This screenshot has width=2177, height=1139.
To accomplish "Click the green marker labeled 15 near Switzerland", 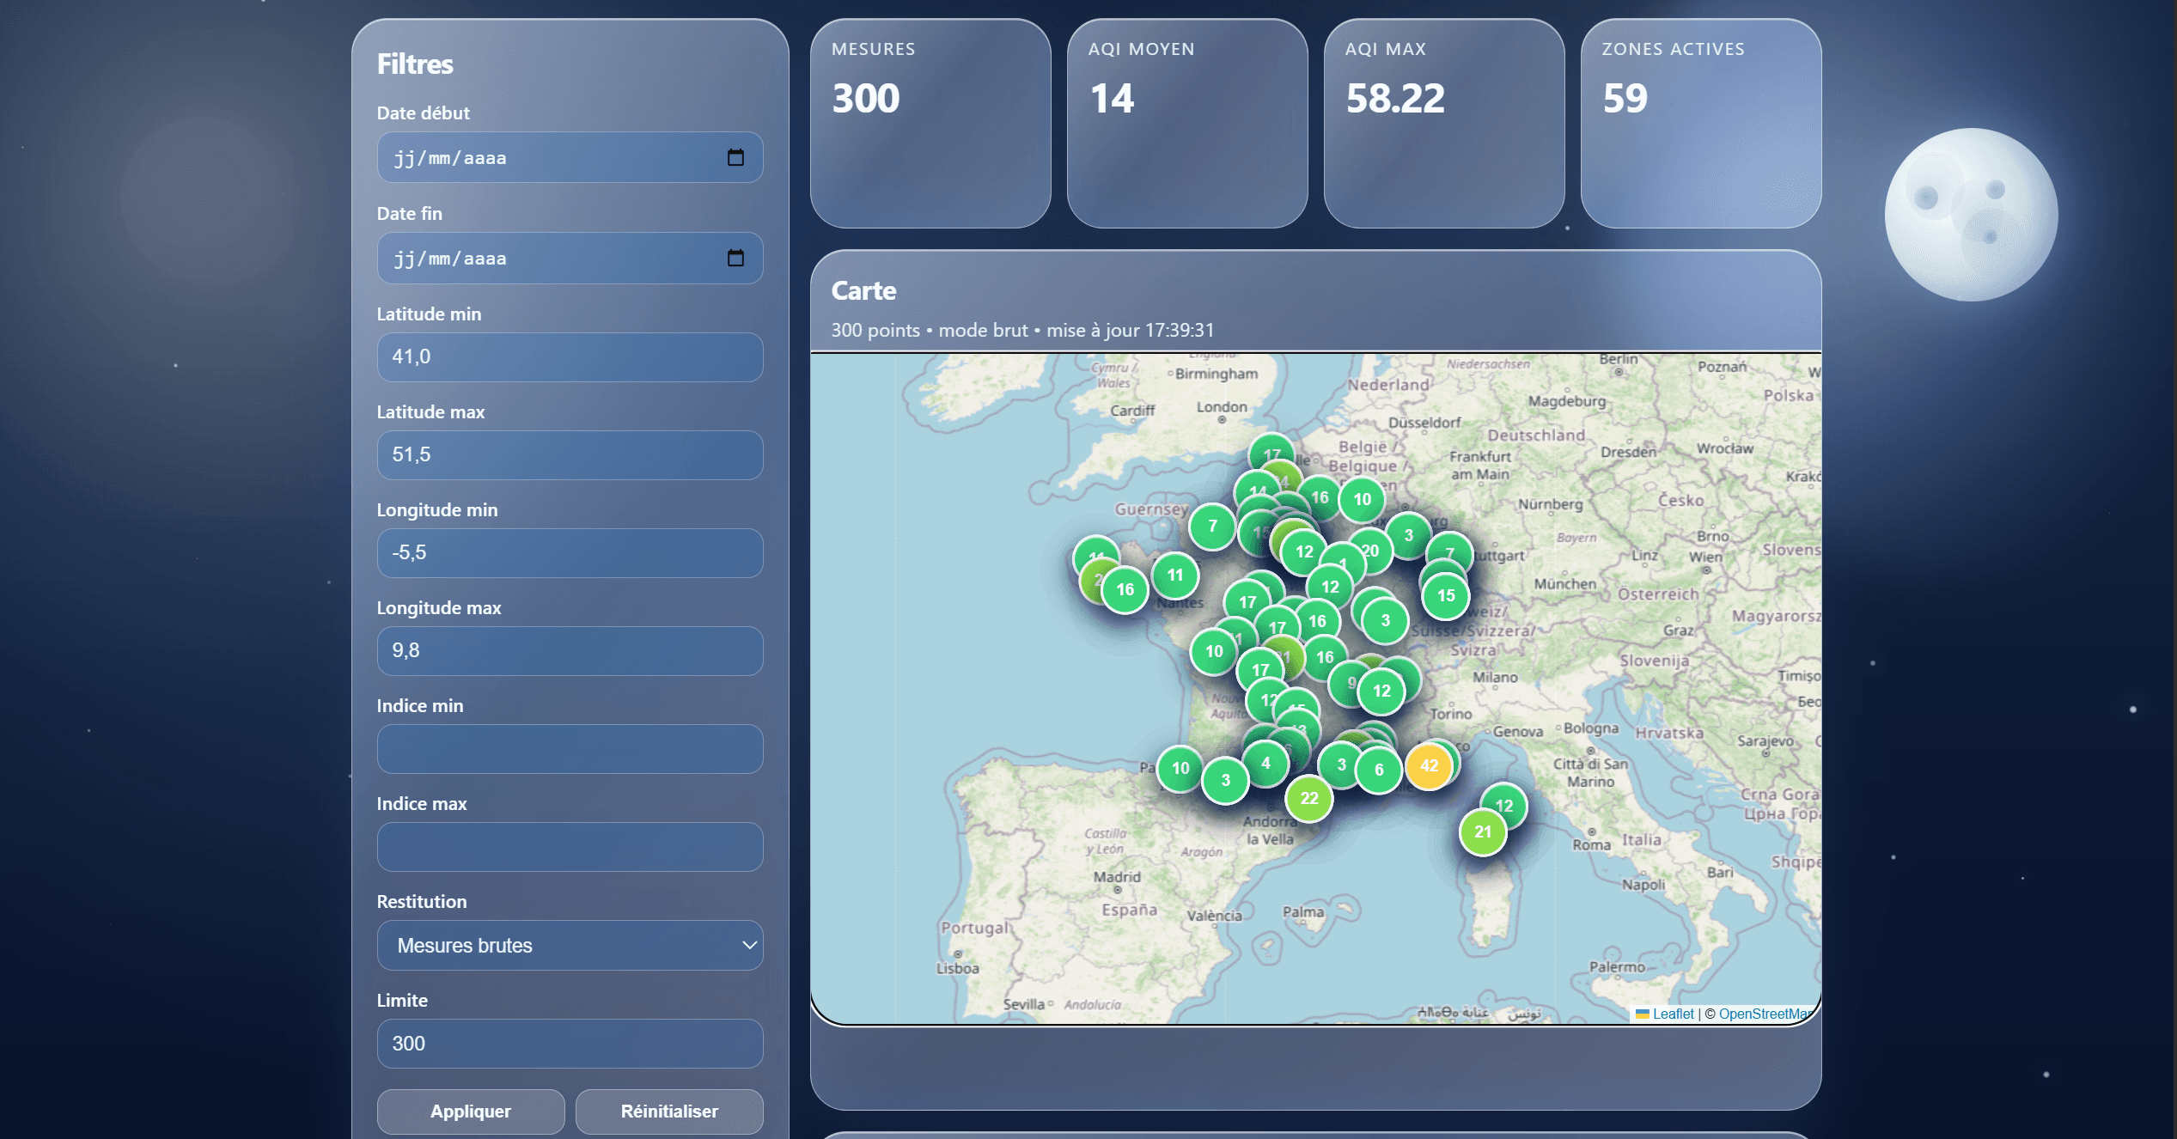I will pyautogui.click(x=1446, y=595).
